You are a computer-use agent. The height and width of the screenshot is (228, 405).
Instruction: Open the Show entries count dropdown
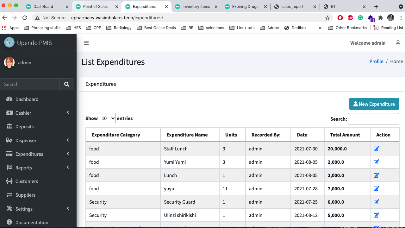tap(107, 118)
